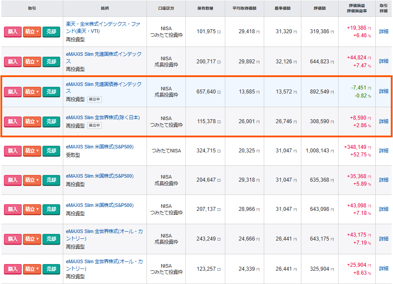This screenshot has width=393, height=284.
Task: Open 積立 dropdown for S&P500 row with 204,647 units
Action: (32, 180)
